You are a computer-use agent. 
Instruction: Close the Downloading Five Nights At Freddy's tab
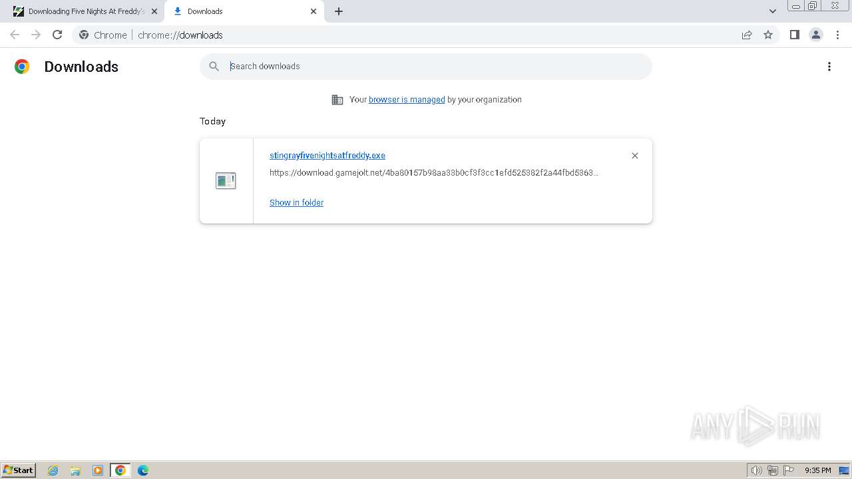point(154,11)
